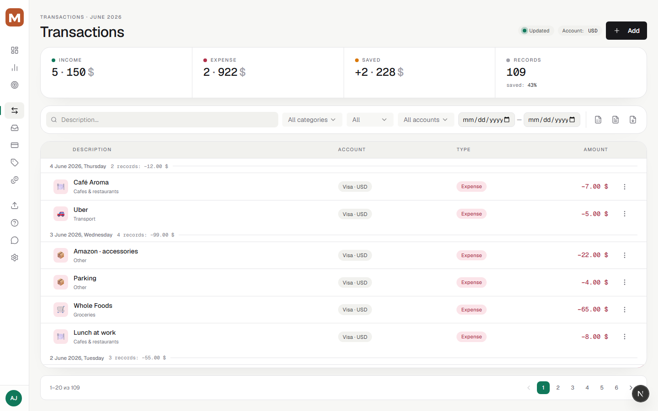Image resolution: width=658 pixels, height=411 pixels.
Task: Expand the All accounts dropdown
Action: pos(426,120)
